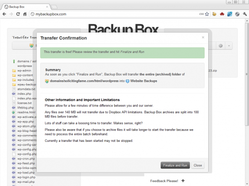
Task: Go back with browser back arrow
Action: (4, 14)
